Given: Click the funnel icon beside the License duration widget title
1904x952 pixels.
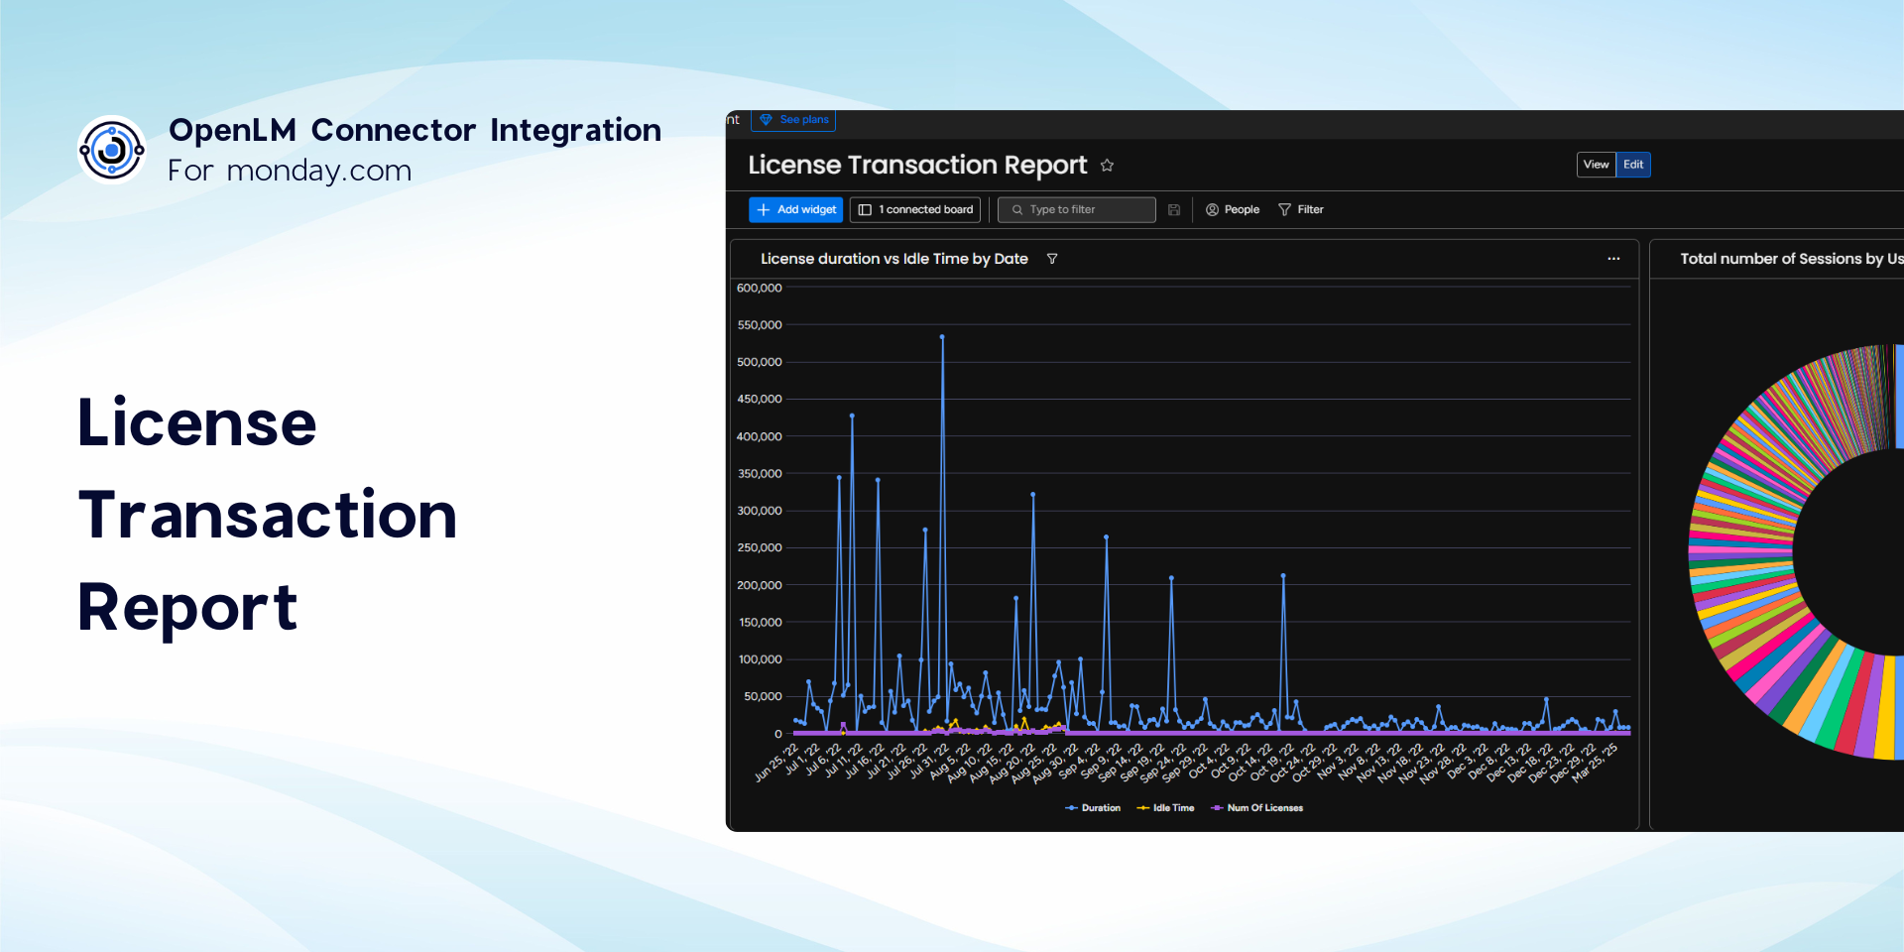Looking at the screenshot, I should click(1052, 259).
